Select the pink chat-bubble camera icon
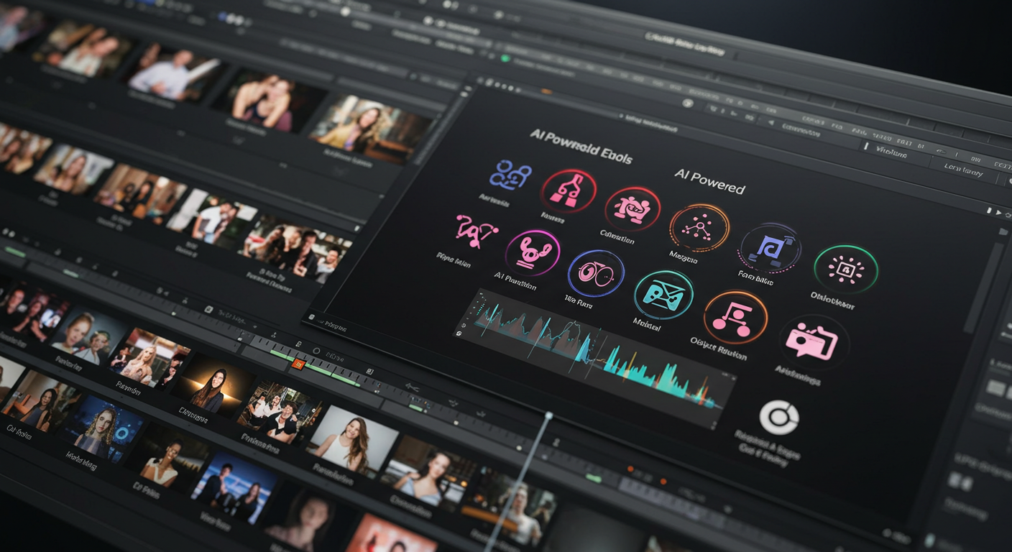 click(812, 341)
